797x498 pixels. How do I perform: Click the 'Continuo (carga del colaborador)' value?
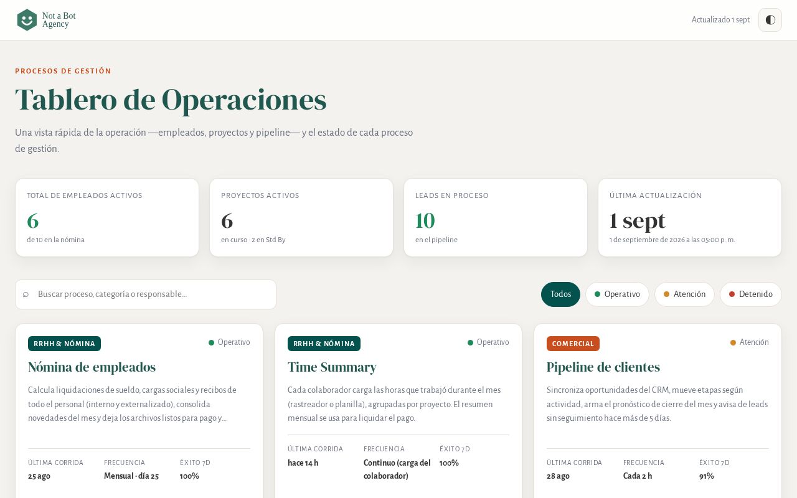coord(397,469)
